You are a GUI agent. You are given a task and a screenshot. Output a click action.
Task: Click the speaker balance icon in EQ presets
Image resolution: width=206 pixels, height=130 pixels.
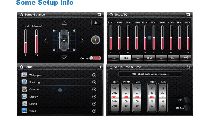point(185,58)
